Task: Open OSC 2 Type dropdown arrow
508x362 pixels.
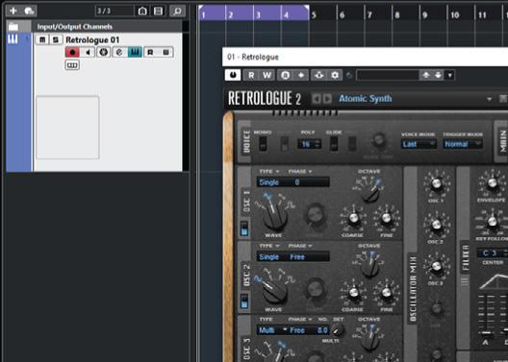Action: [x=278, y=246]
